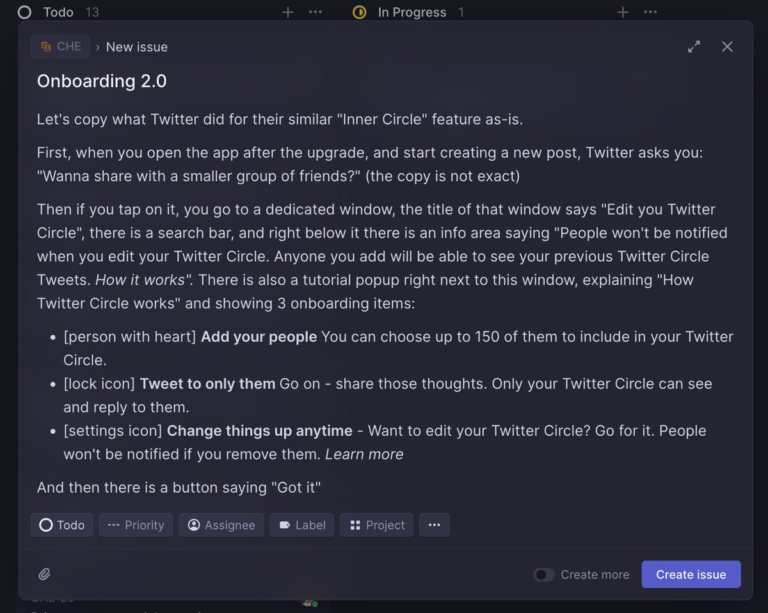This screenshot has width=768, height=613.
Task: Add an issue to the In Progress column
Action: click(623, 12)
